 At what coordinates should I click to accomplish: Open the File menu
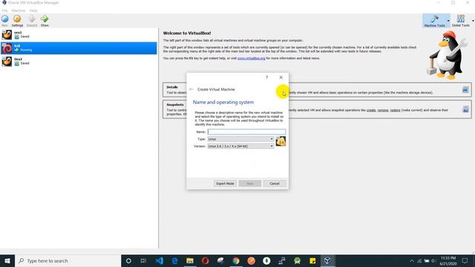[x=5, y=10]
